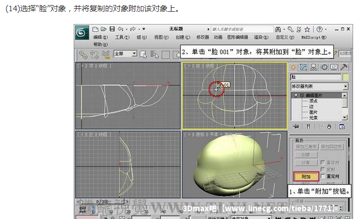Click the object color swatch beside the name
Image resolution: width=357 pixels, height=219 pixels.
(x=346, y=77)
